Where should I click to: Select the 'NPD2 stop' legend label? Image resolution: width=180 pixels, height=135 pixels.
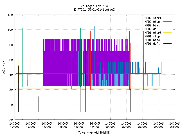[x=152, y=22]
